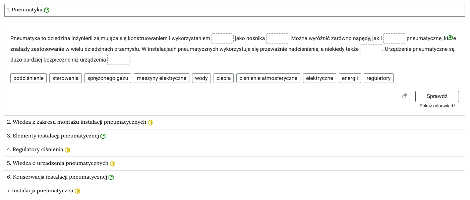Select the "energii" word chip
This screenshot has height=200, width=470.
click(x=350, y=78)
